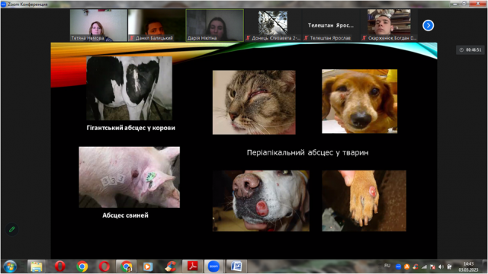Image resolution: width=488 pixels, height=274 pixels.
Task: Open the tray clock showing 14:43
Action: point(468,266)
